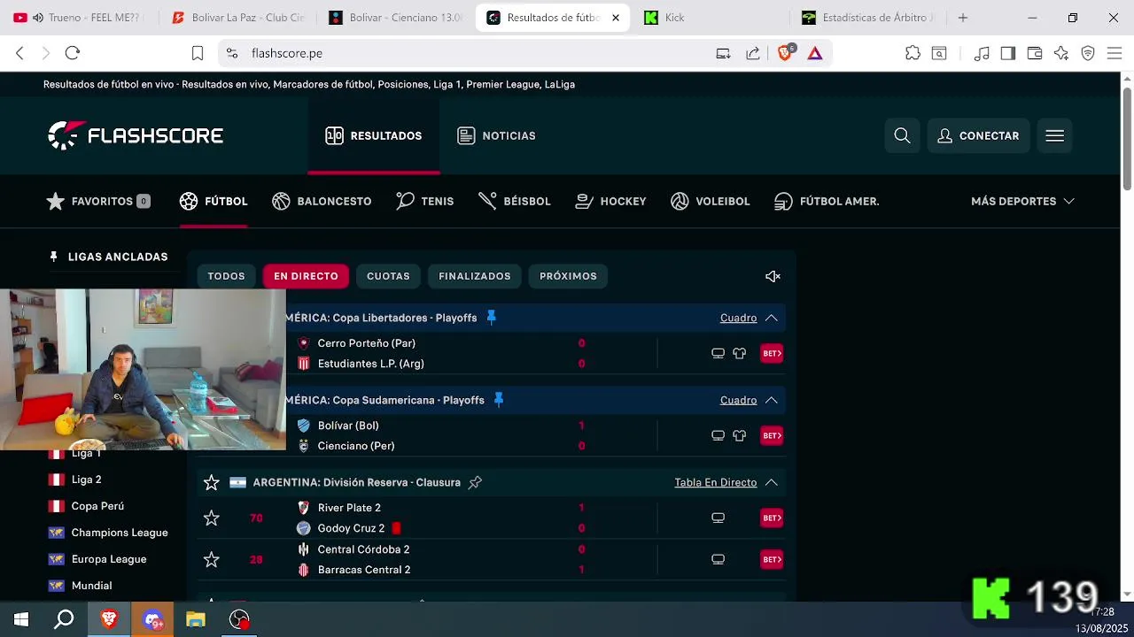Select Cuotas filter tab
This screenshot has height=637, width=1134.
pyautogui.click(x=388, y=276)
